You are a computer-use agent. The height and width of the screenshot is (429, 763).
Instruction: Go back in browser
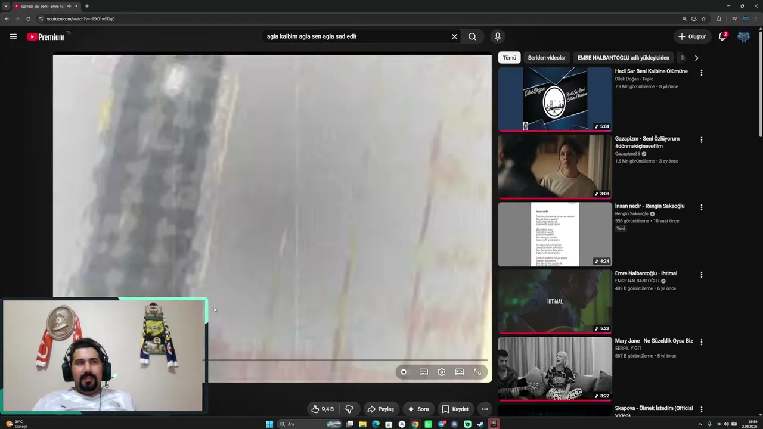pyautogui.click(x=7, y=19)
